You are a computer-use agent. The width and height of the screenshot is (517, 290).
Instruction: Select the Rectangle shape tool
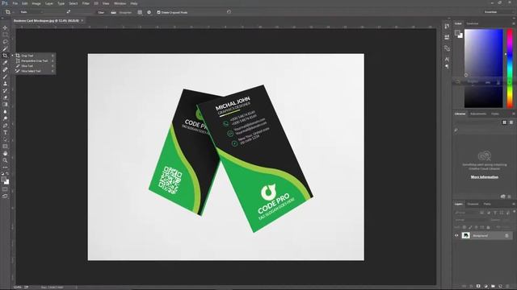5,147
